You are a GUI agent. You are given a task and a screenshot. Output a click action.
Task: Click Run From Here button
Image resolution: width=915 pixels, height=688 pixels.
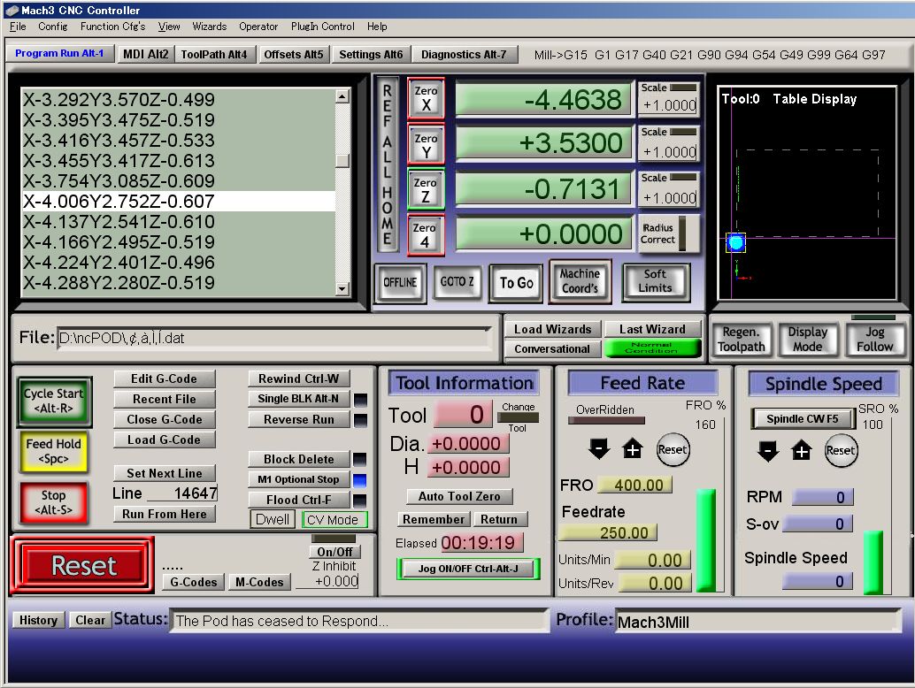(x=164, y=514)
